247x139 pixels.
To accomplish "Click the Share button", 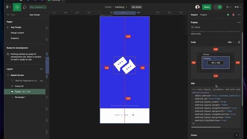I will coord(207,7).
